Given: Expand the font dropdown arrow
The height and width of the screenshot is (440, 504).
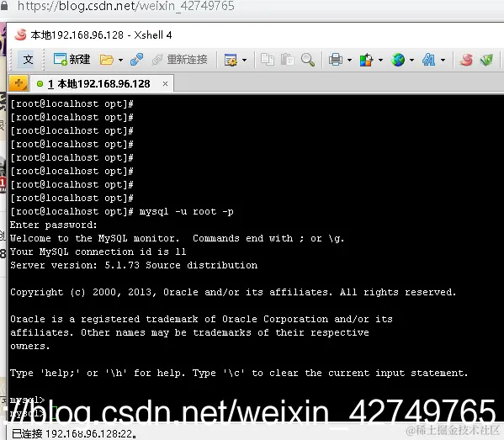Looking at the screenshot, I should coord(443,60).
